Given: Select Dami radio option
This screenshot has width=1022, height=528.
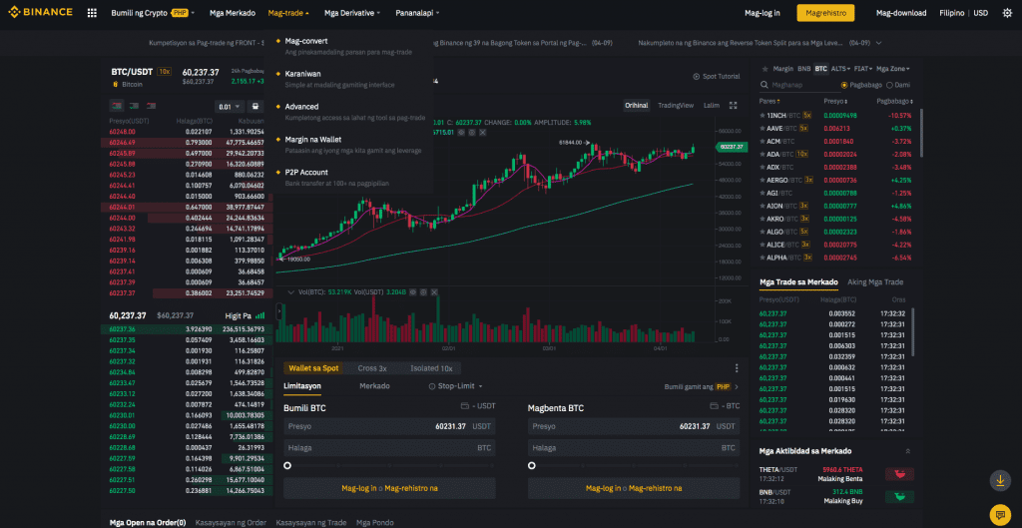Looking at the screenshot, I should click(898, 85).
